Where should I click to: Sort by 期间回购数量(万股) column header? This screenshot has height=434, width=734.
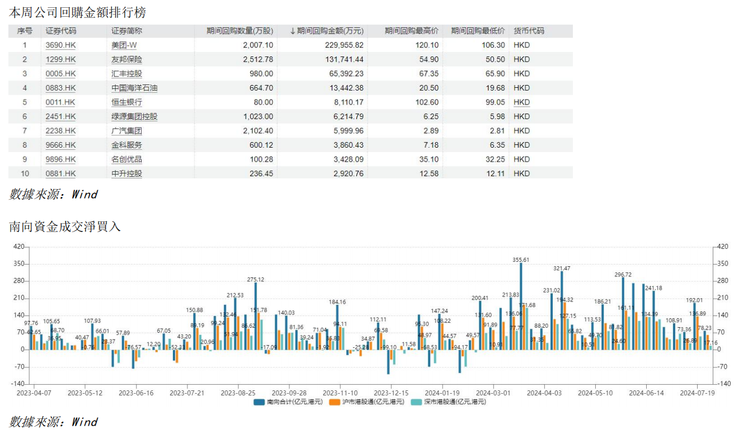(x=240, y=31)
